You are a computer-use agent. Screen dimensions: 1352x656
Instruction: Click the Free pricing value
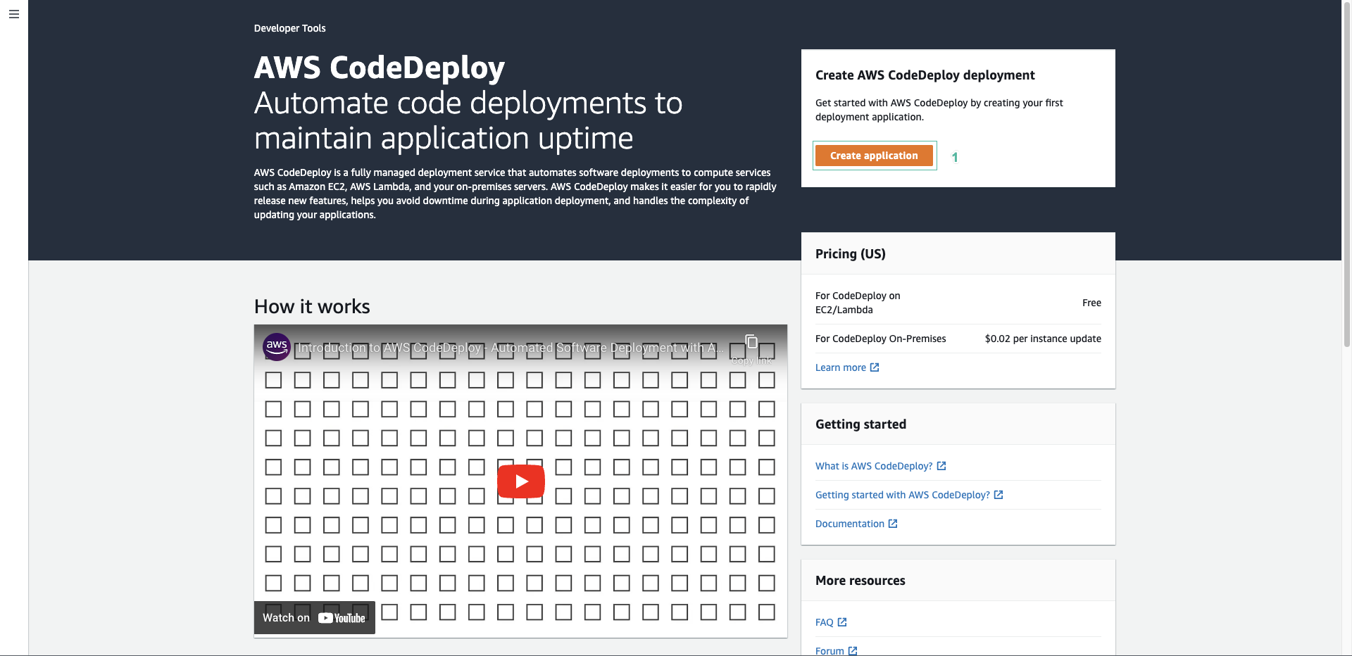pos(1091,303)
